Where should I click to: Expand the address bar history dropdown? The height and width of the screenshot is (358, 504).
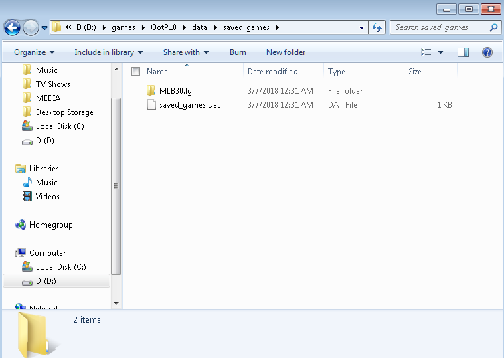click(x=361, y=27)
